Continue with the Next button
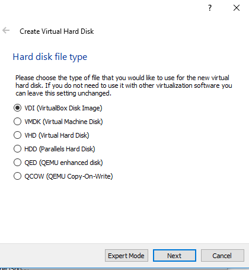This screenshot has width=249, height=270. coord(174,256)
